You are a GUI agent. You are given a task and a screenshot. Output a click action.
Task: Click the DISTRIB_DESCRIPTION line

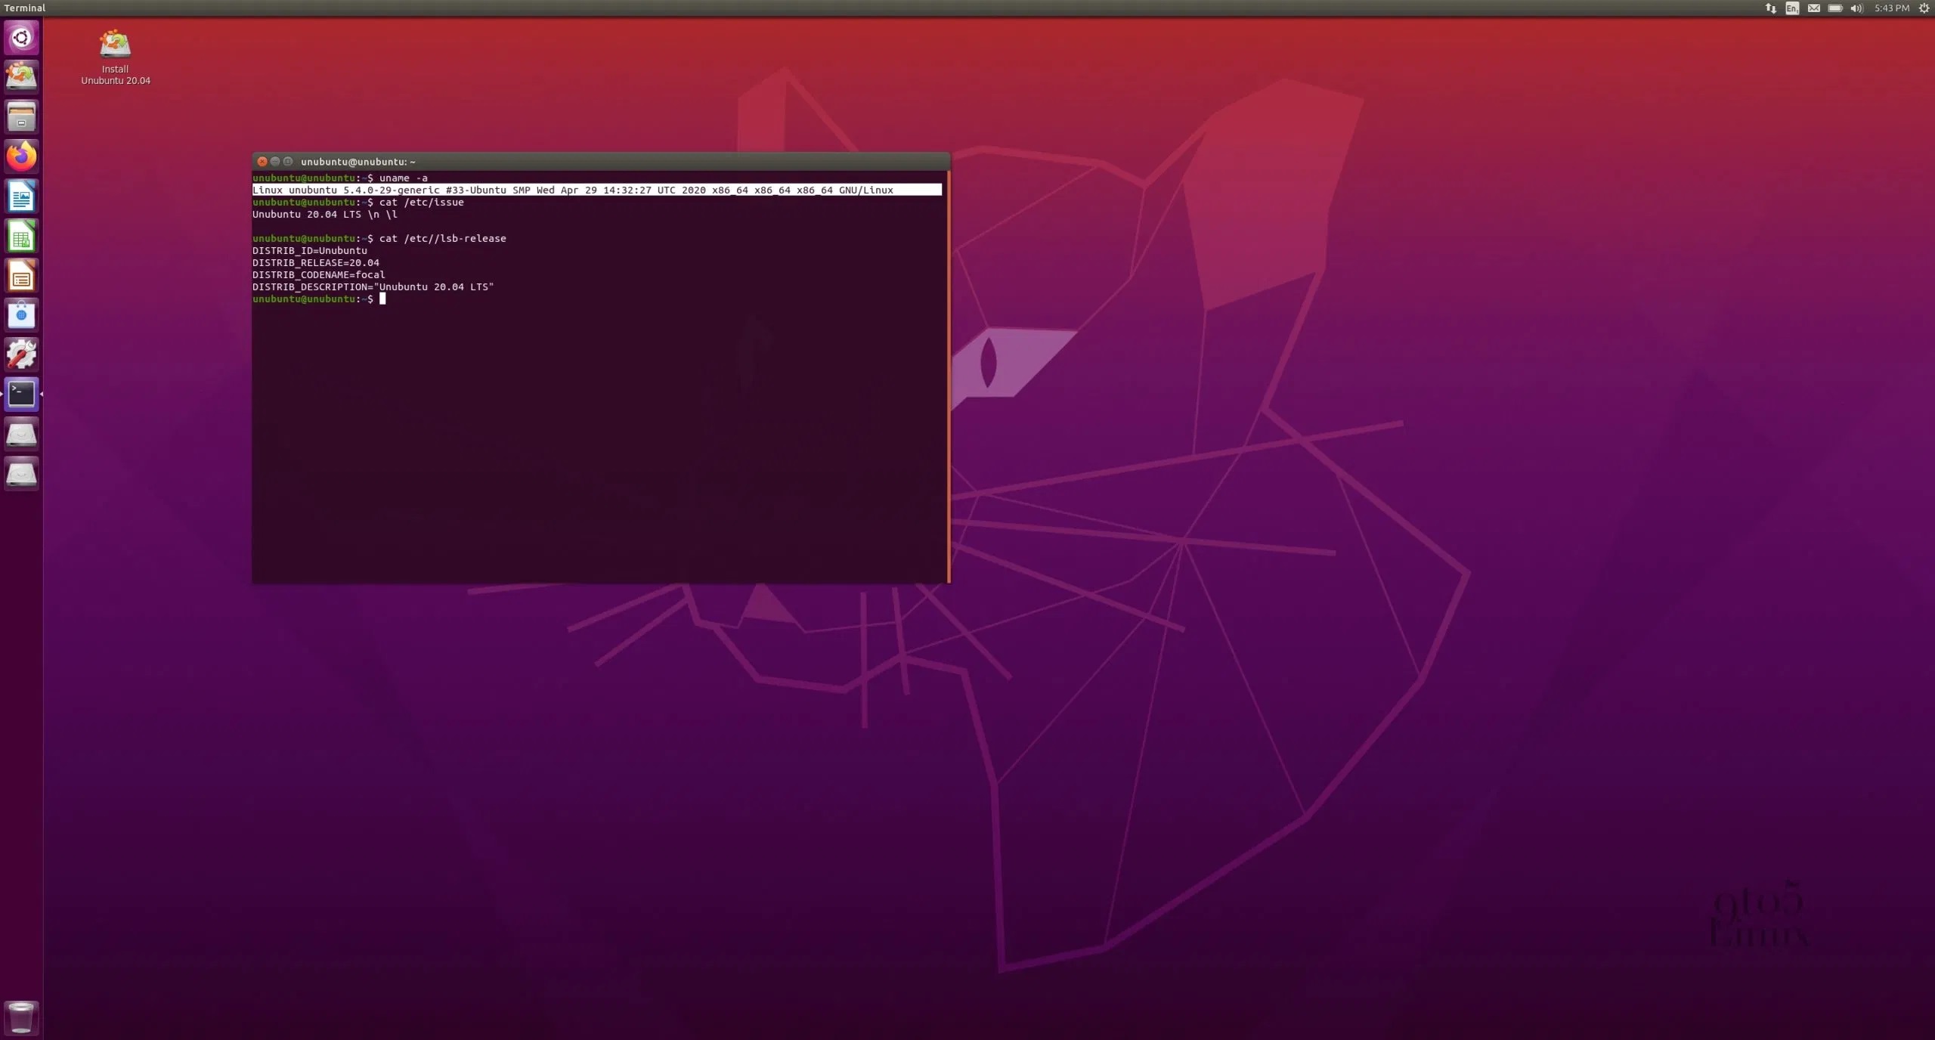373,287
